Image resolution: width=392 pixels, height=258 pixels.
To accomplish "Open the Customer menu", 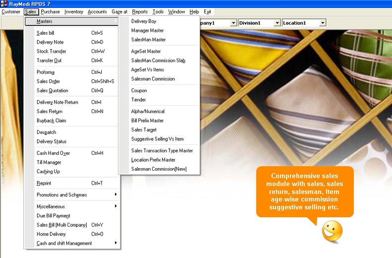I will click(x=11, y=12).
